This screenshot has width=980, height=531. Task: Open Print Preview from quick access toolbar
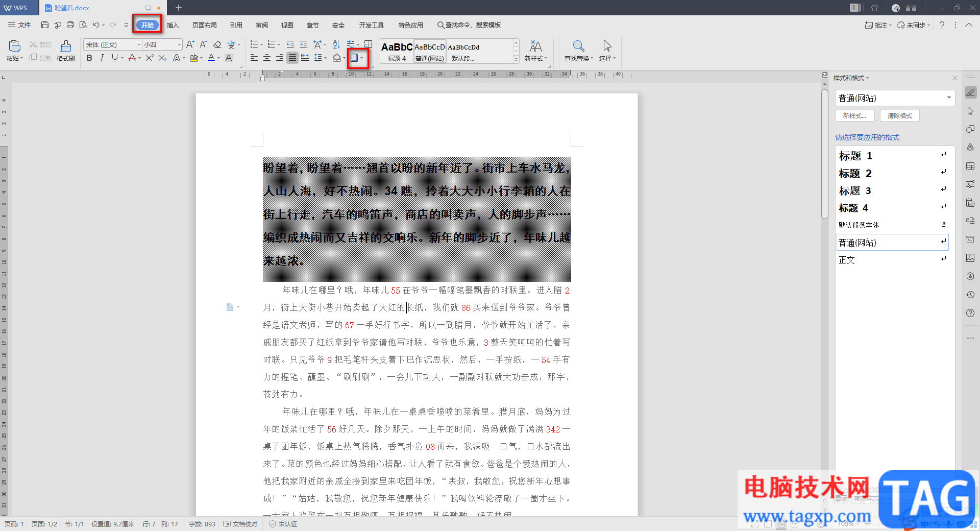[x=83, y=25]
